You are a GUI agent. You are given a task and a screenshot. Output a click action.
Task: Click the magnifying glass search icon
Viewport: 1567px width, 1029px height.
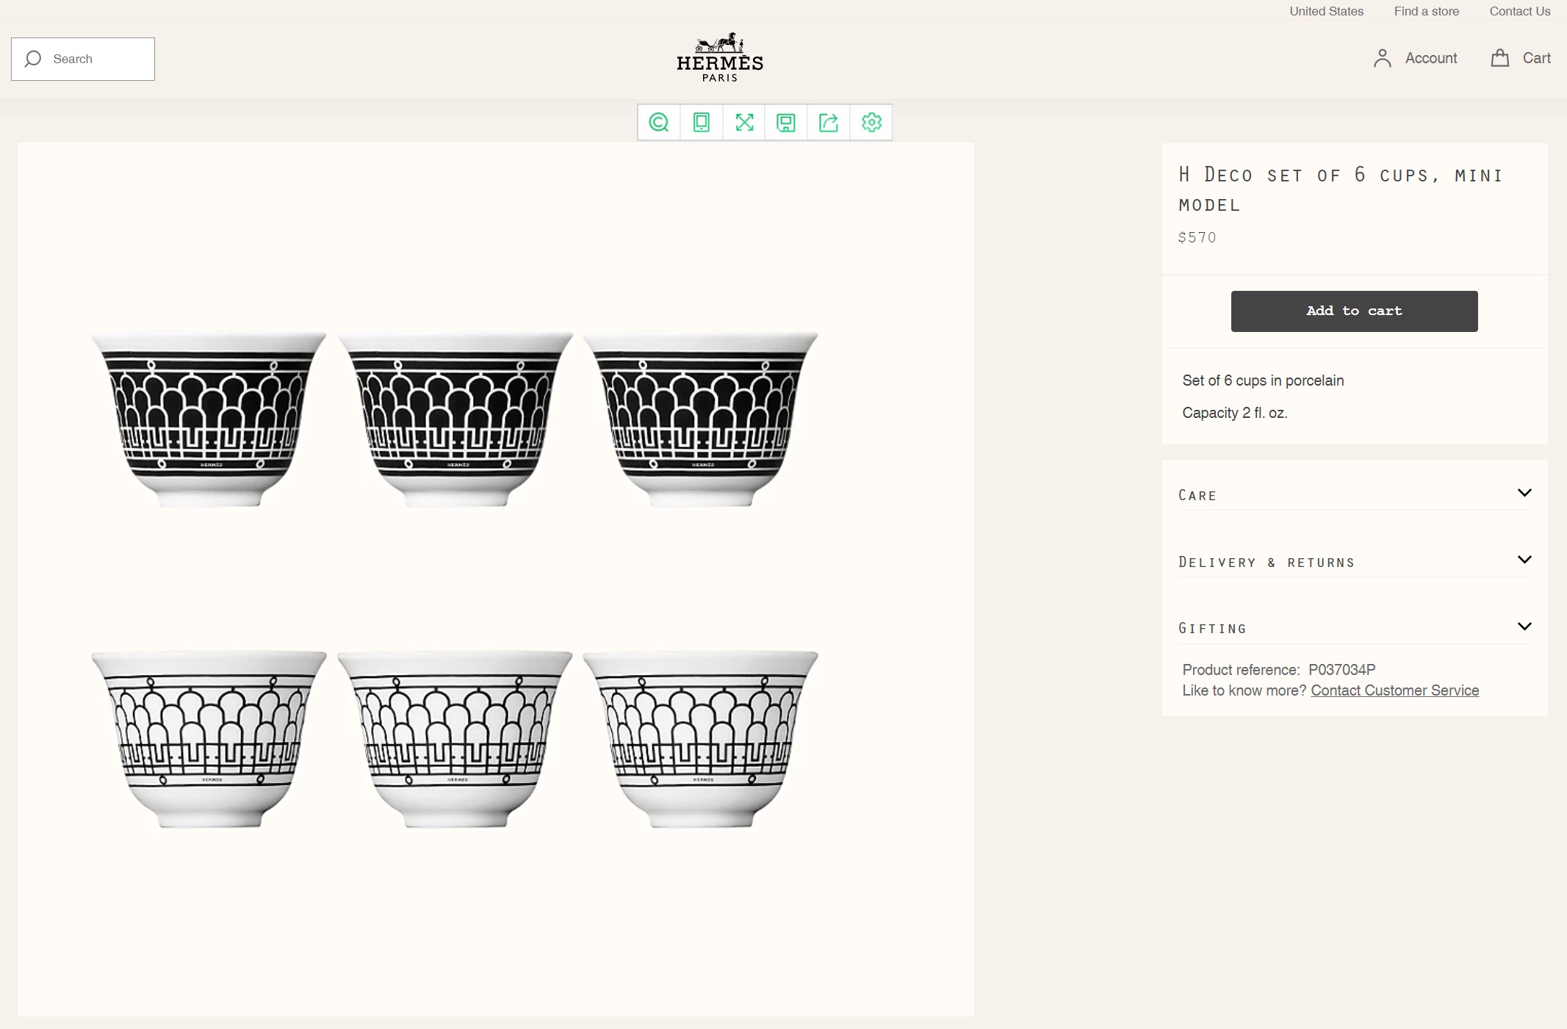[x=33, y=59]
